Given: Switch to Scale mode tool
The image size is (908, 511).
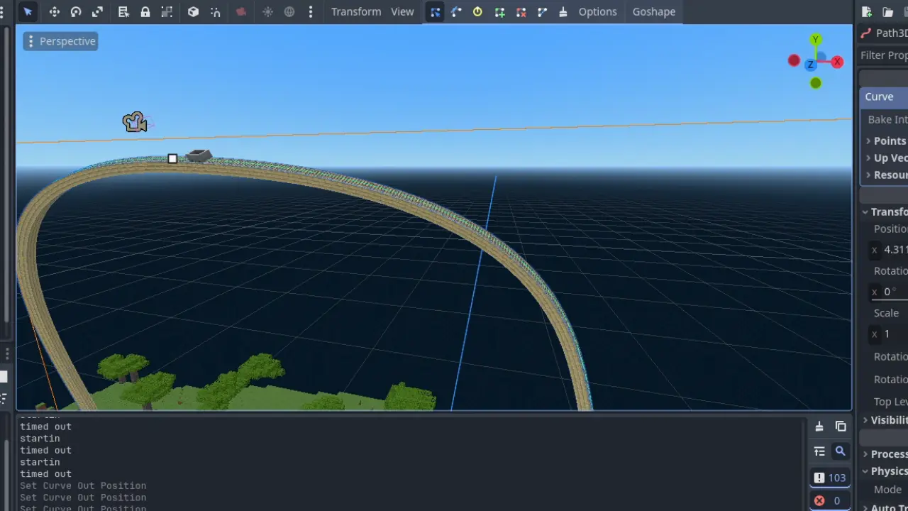Looking at the screenshot, I should pyautogui.click(x=97, y=12).
